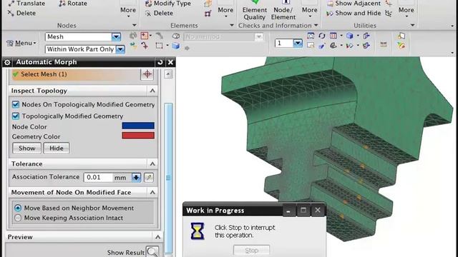Collapse the Tolerance section

(x=152, y=164)
